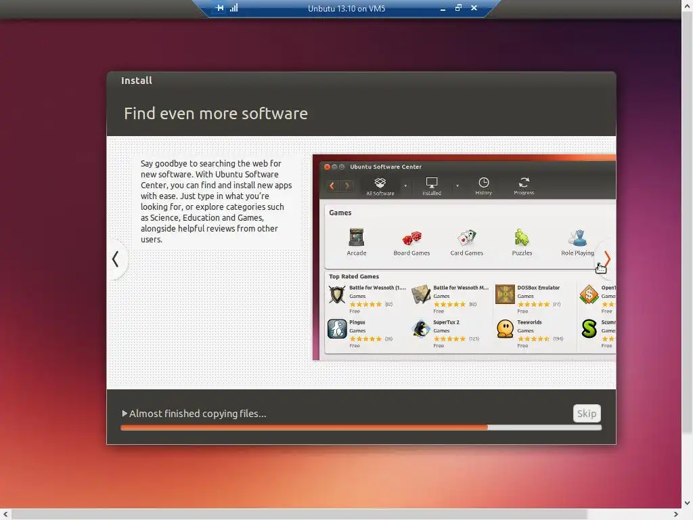
Task: Minimize the VM connection bar
Action: (443, 8)
